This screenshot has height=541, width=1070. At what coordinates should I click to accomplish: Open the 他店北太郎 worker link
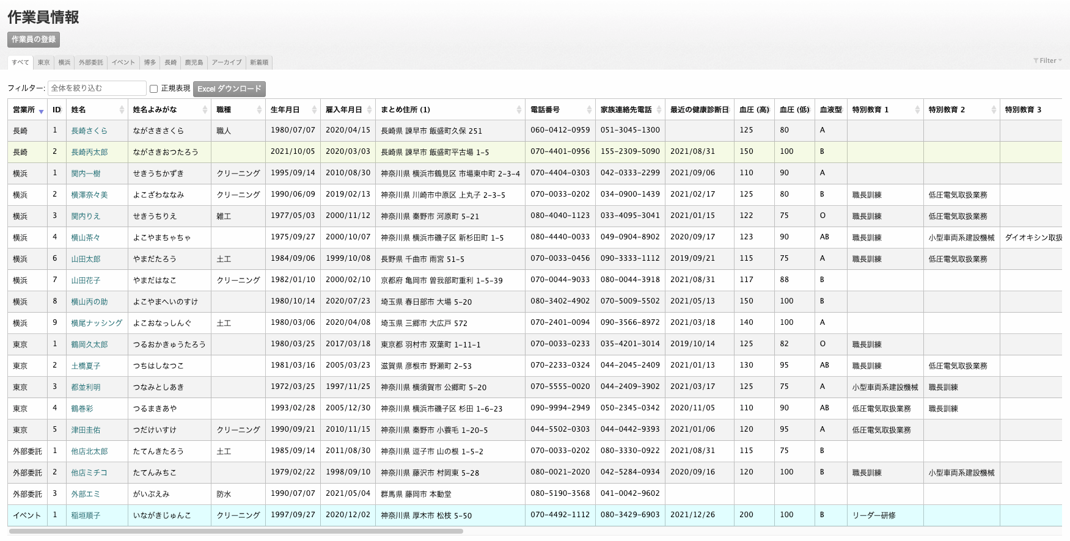point(89,451)
